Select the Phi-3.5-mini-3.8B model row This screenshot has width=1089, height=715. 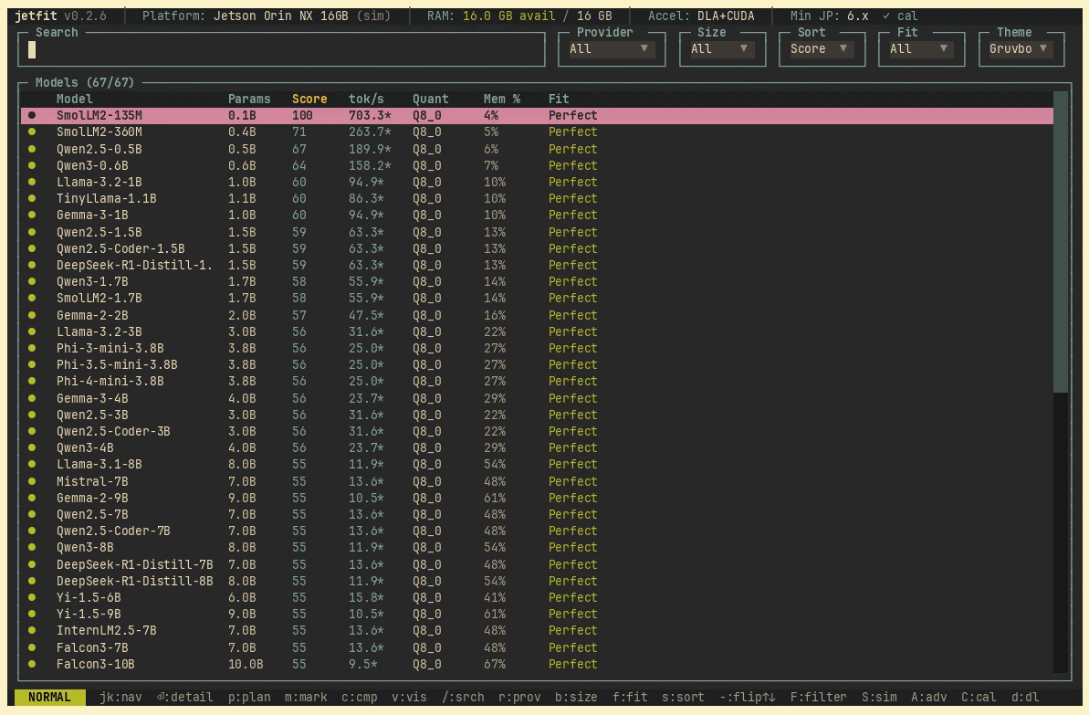click(x=537, y=364)
